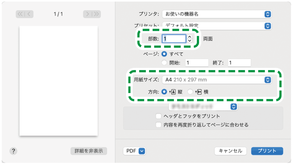Click the help question mark icon

13,151
